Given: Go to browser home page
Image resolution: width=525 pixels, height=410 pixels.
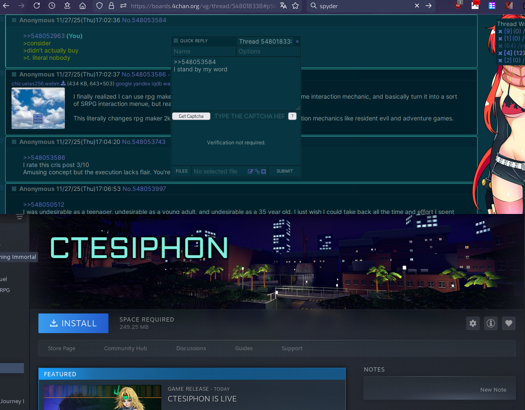Looking at the screenshot, I should [x=82, y=6].
